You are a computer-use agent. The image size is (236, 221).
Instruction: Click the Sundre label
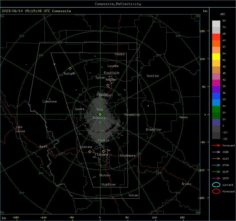(x=79, y=109)
